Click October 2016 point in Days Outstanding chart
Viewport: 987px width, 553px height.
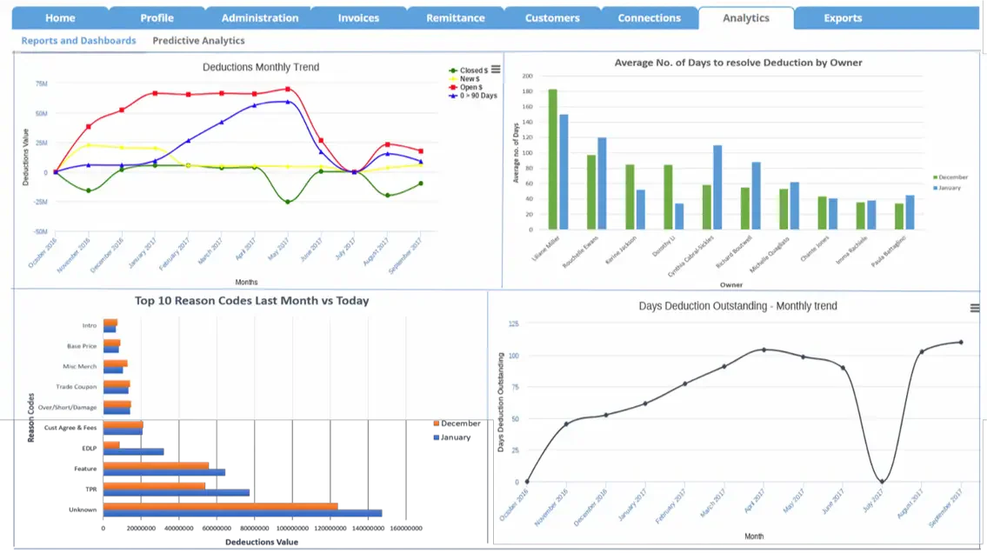pyautogui.click(x=527, y=482)
